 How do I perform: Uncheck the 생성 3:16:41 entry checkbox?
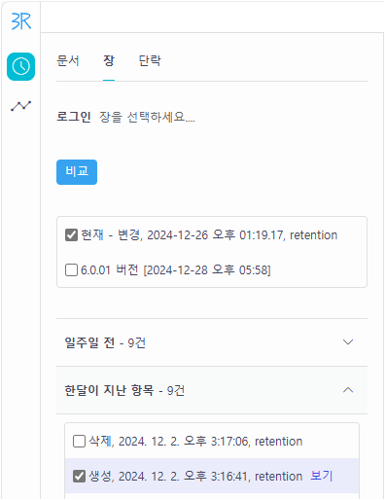[x=79, y=477]
